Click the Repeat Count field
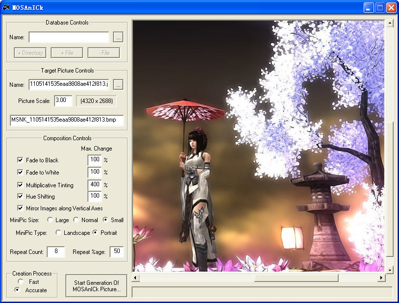399x303 pixels. [56, 252]
